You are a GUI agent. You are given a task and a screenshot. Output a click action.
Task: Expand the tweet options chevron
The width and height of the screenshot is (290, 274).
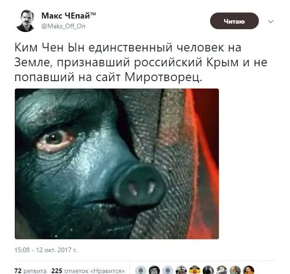pyautogui.click(x=270, y=22)
